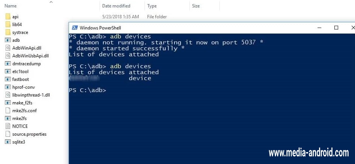This screenshot has height=164, width=355.
Task: Select the source.properties file name
Action: point(29,134)
